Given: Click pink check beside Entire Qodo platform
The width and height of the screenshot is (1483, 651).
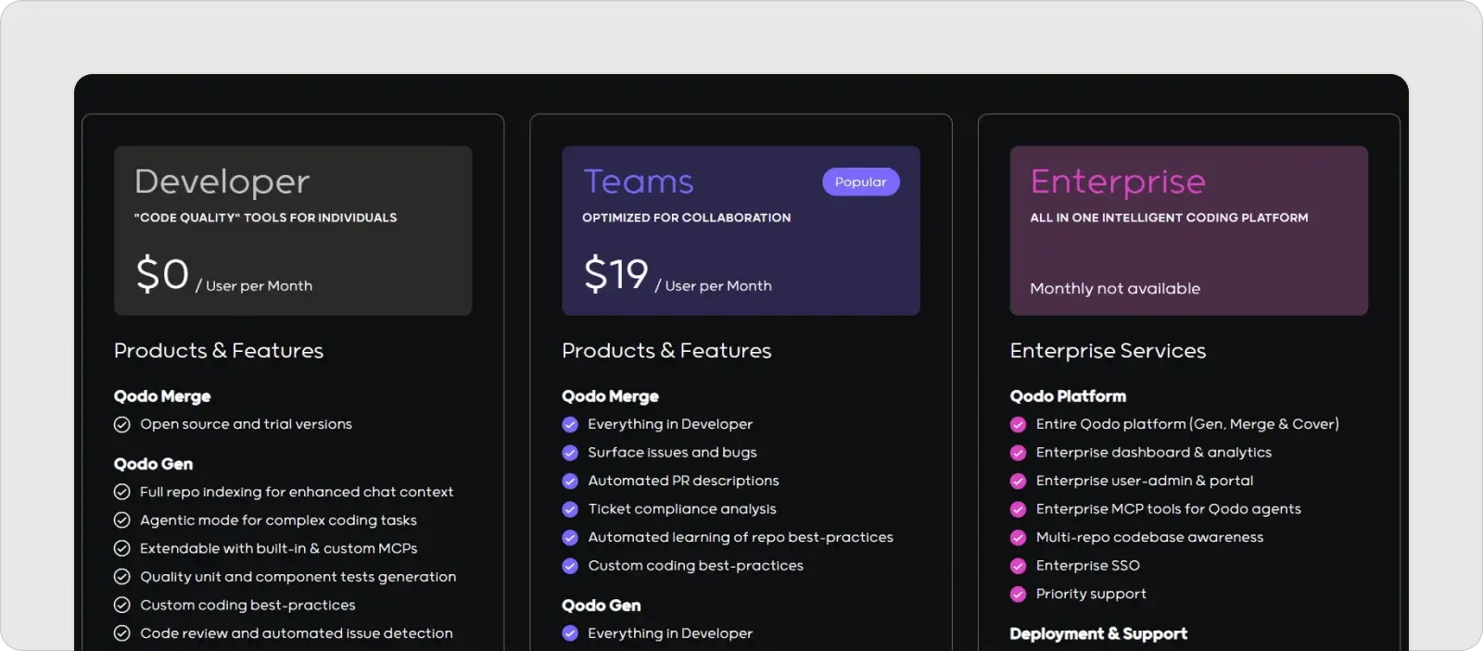Looking at the screenshot, I should coord(1018,424).
